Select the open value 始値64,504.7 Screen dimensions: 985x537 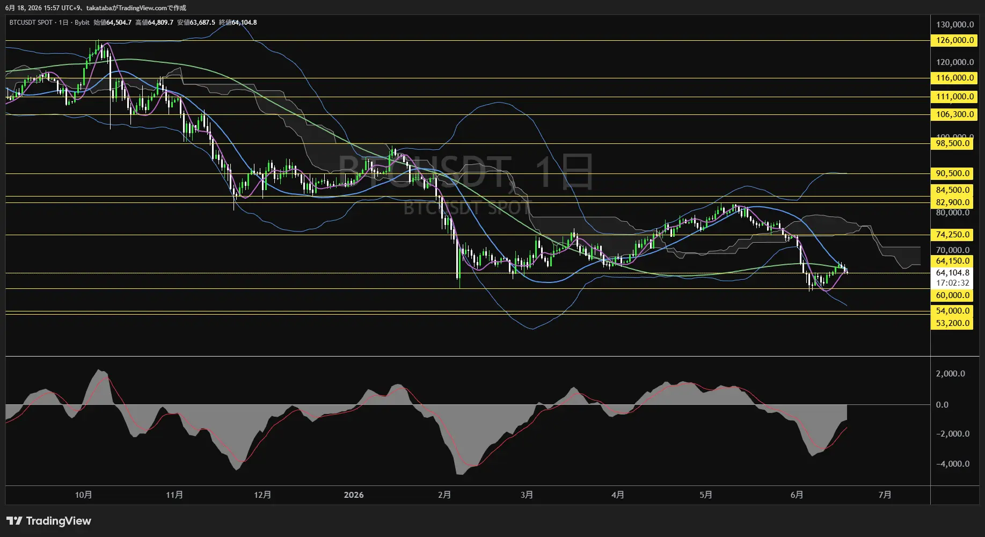[112, 23]
